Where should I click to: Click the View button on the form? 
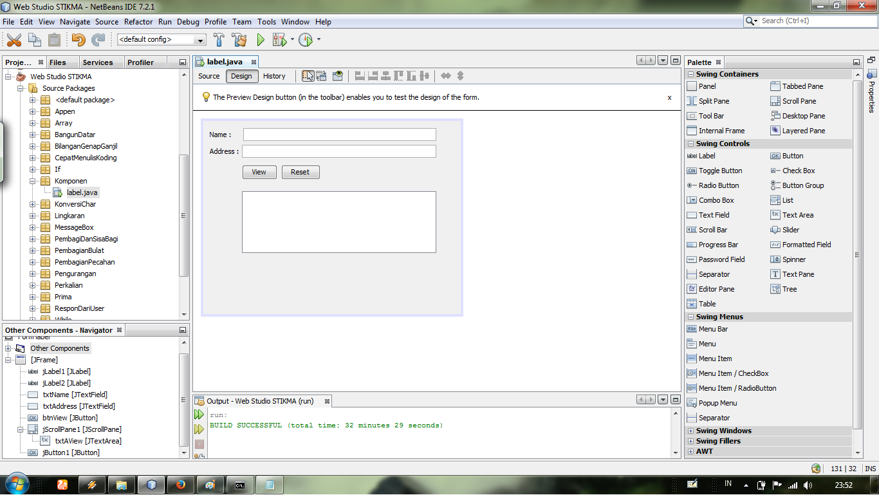pyautogui.click(x=259, y=172)
